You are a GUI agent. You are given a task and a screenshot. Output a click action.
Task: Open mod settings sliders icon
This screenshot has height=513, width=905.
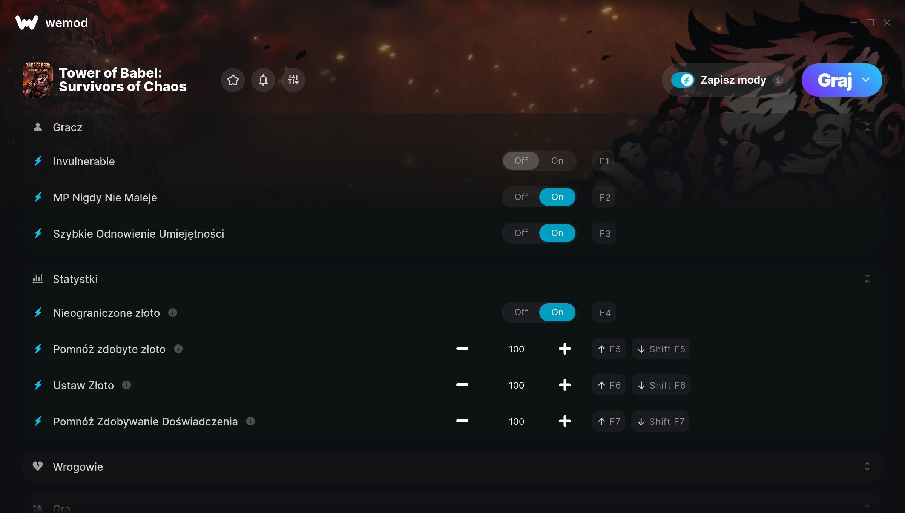pos(293,80)
